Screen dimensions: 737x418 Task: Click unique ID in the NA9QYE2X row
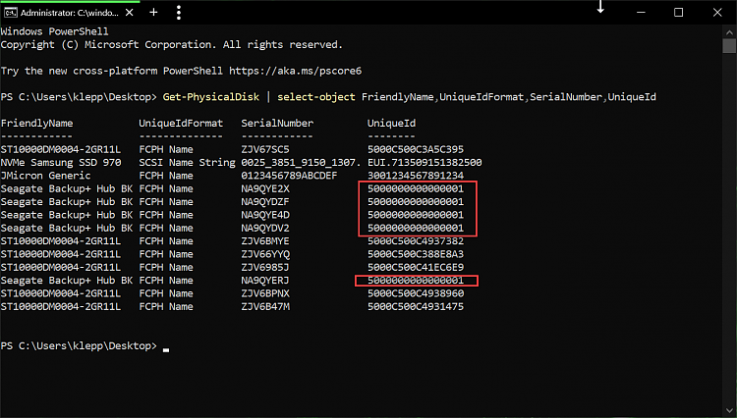tap(416, 189)
